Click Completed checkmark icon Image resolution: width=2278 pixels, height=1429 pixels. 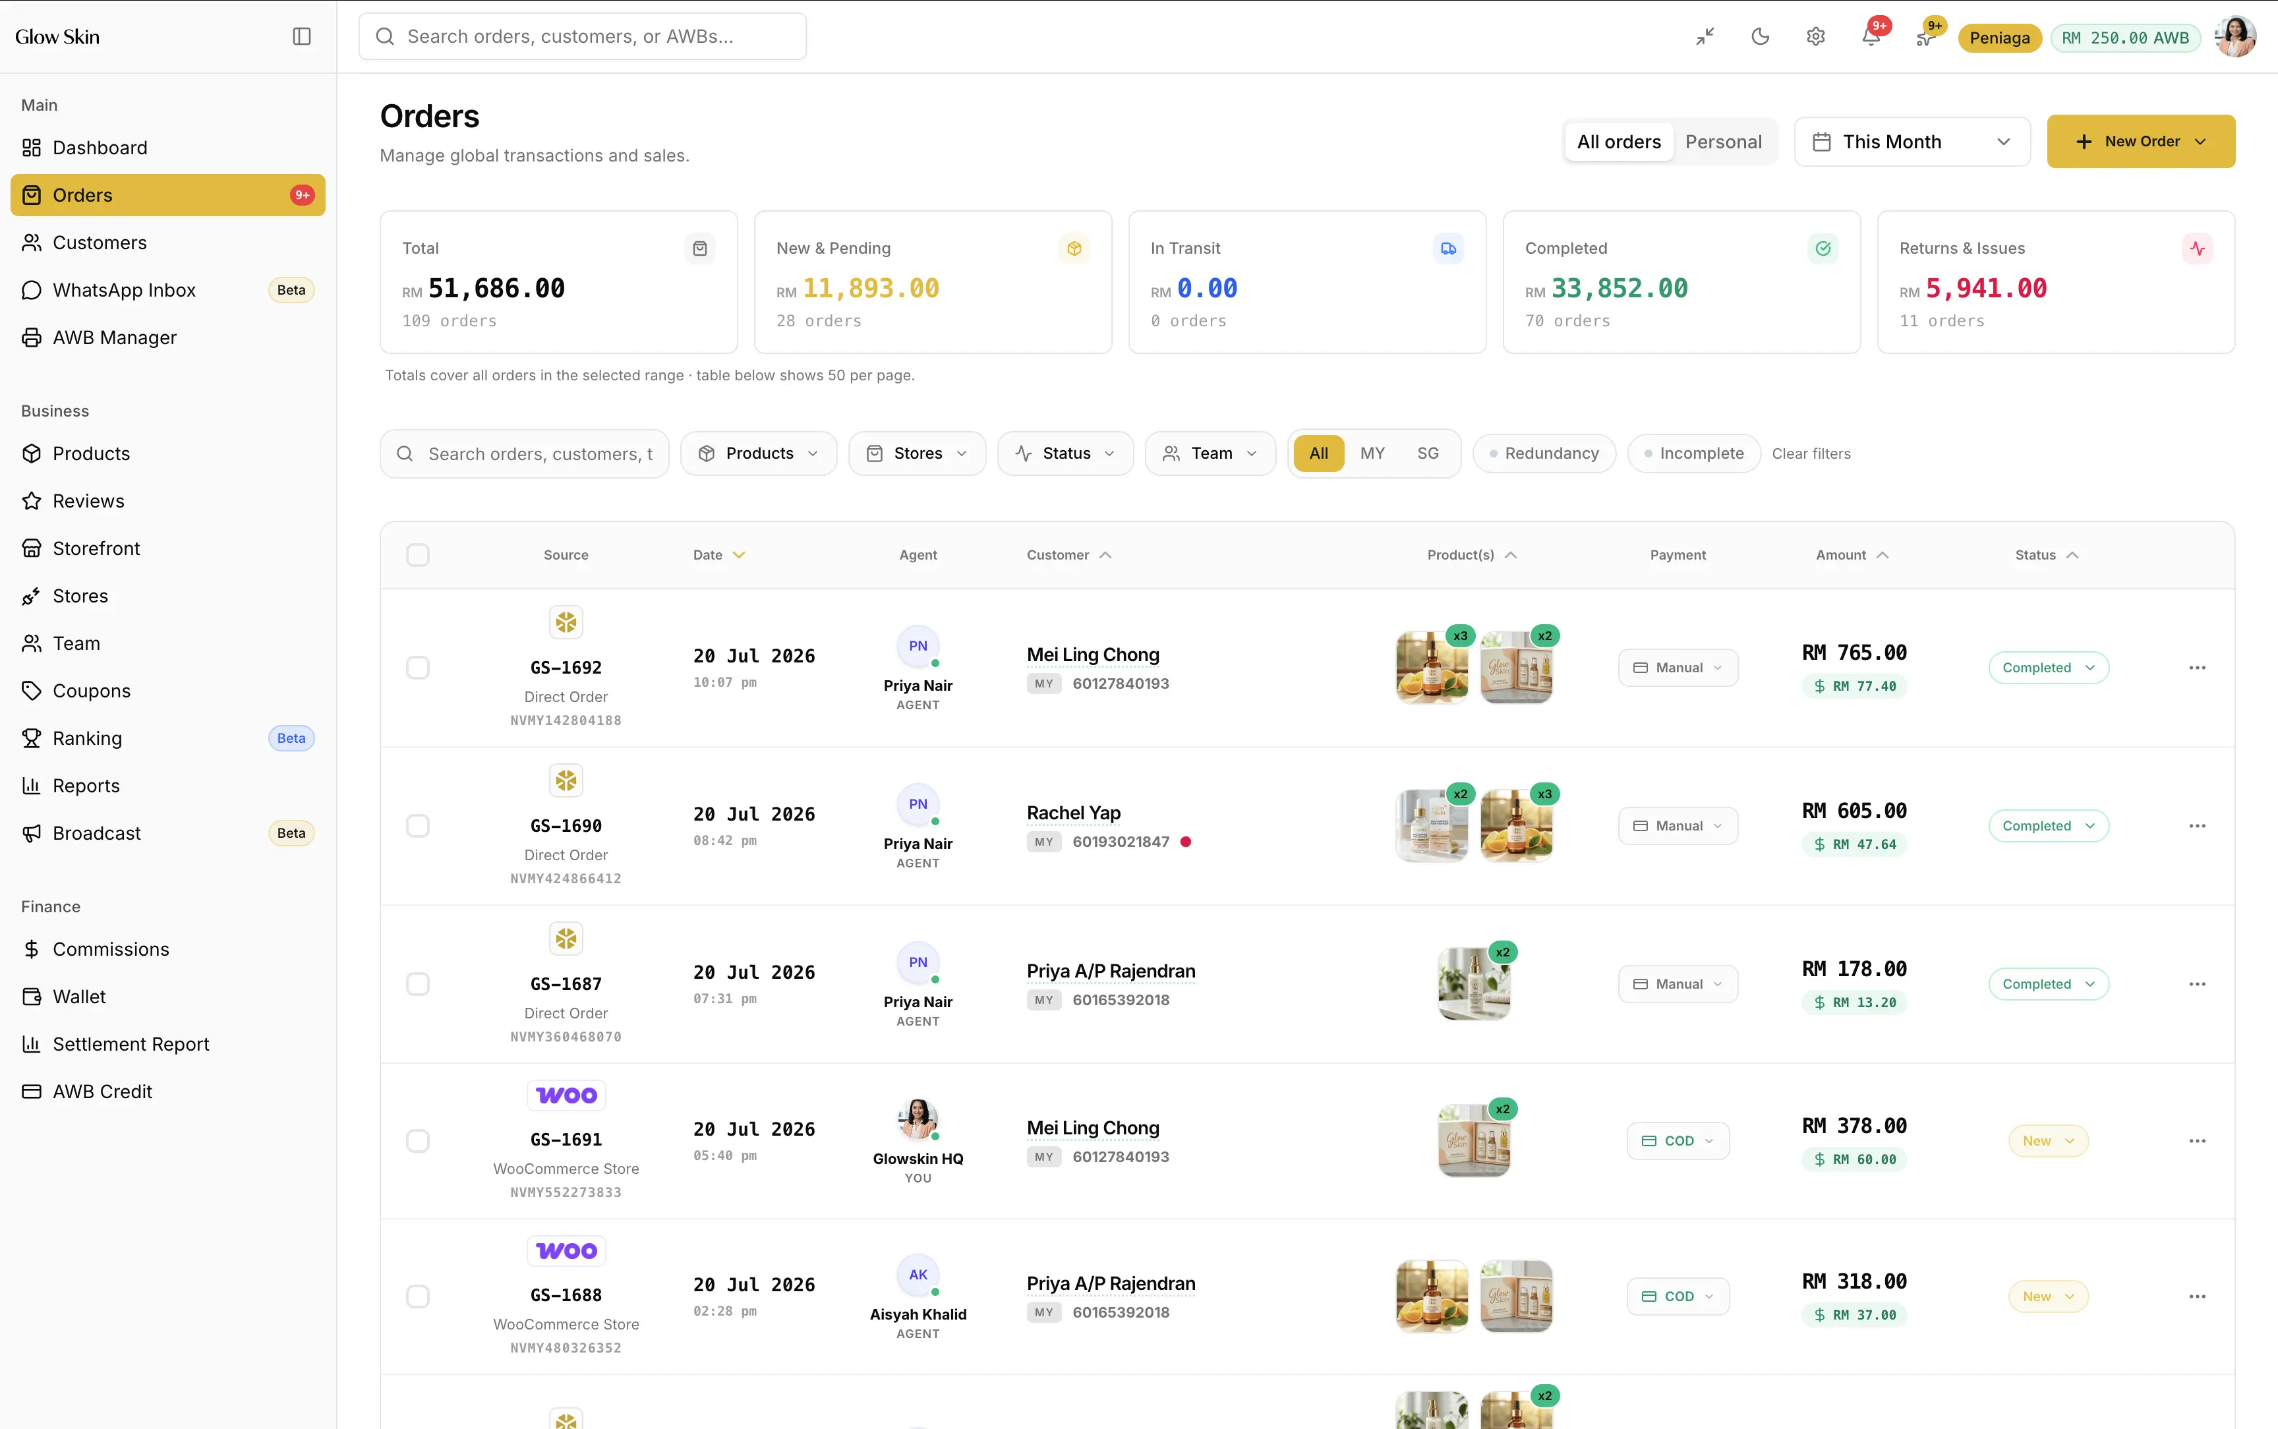[x=1823, y=248]
